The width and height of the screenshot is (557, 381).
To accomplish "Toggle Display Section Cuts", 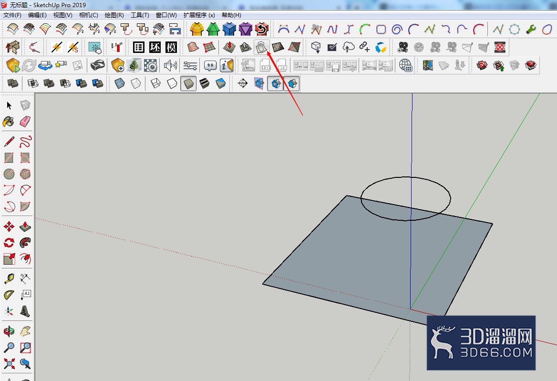I will [x=275, y=83].
